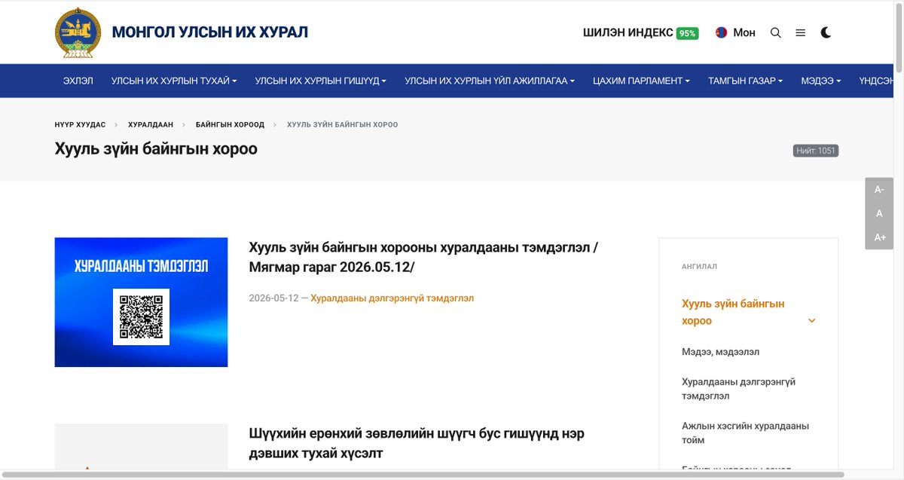Image resolution: width=904 pixels, height=480 pixels.
Task: Switch language via Мон label
Action: 744,32
